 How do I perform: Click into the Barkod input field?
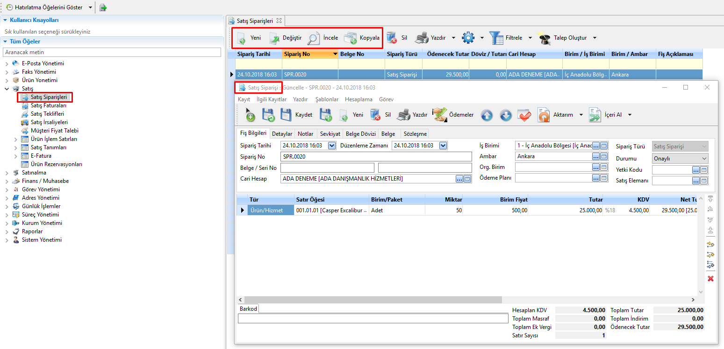click(373, 319)
